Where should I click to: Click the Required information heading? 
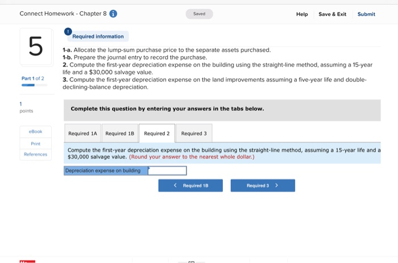coord(98,36)
